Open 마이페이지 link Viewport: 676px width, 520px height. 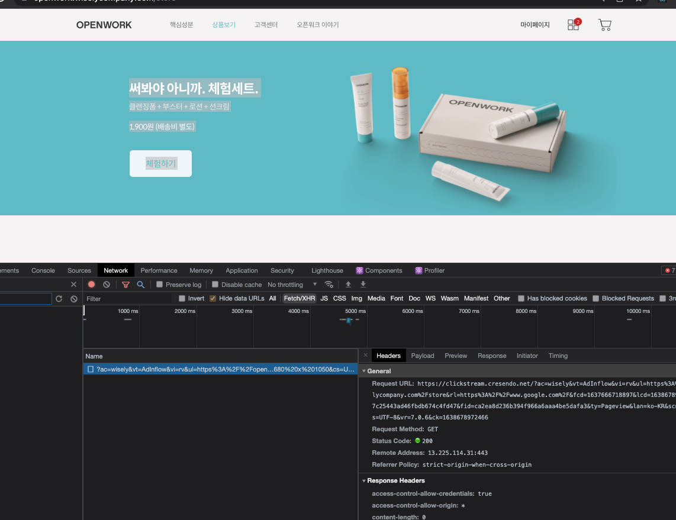pyautogui.click(x=535, y=25)
